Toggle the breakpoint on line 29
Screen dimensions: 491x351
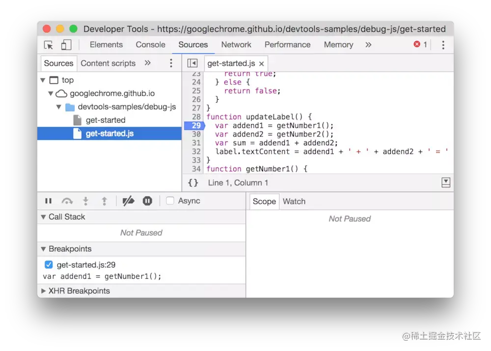coord(194,126)
